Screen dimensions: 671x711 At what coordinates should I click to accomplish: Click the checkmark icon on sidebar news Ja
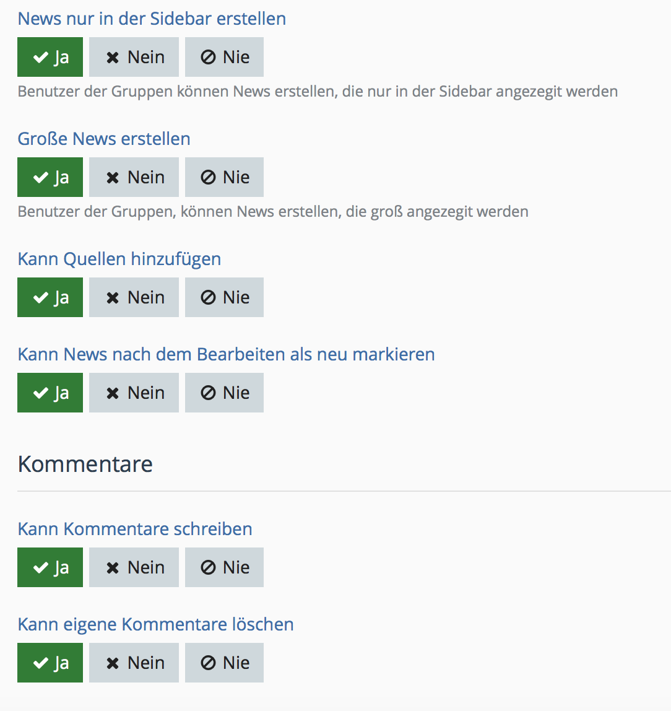[41, 58]
